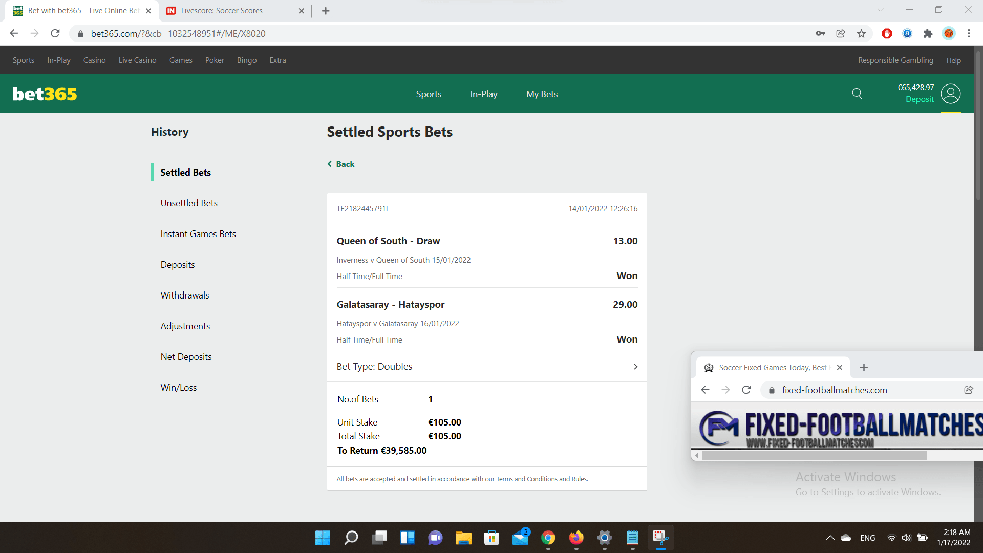Open the share icon in address bar
Image resolution: width=983 pixels, height=553 pixels.
[841, 33]
